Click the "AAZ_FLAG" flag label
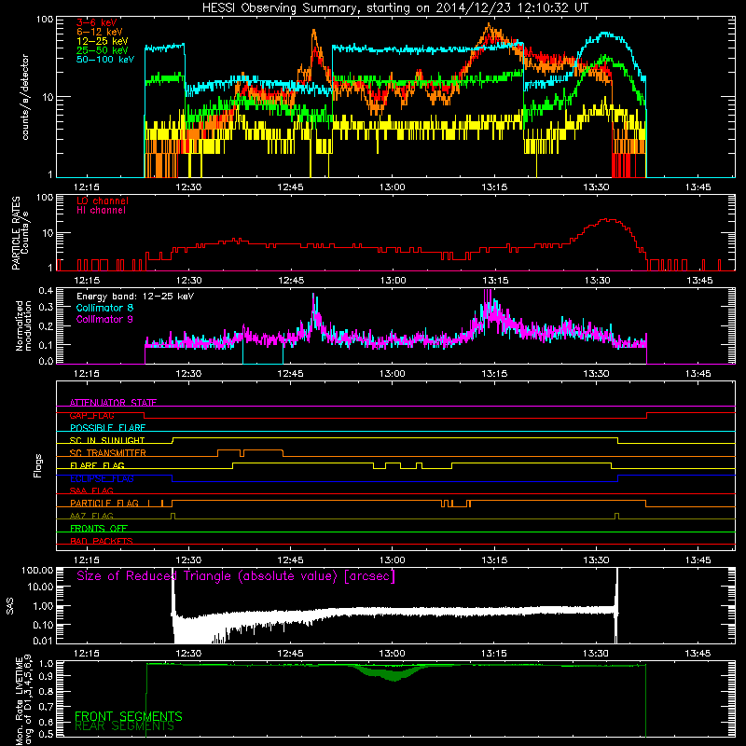This screenshot has width=746, height=746. [x=91, y=516]
